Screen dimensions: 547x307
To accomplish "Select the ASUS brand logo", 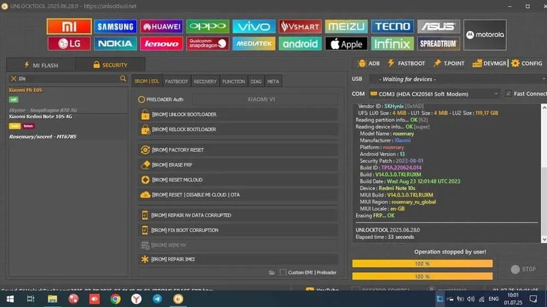I will click(439, 26).
